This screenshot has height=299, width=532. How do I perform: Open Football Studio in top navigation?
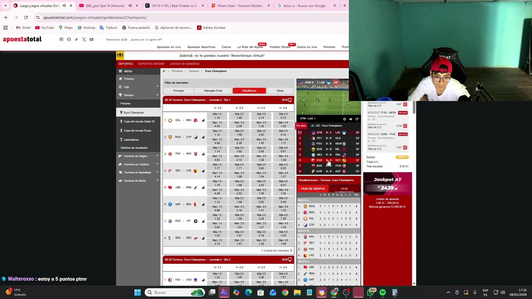280,47
